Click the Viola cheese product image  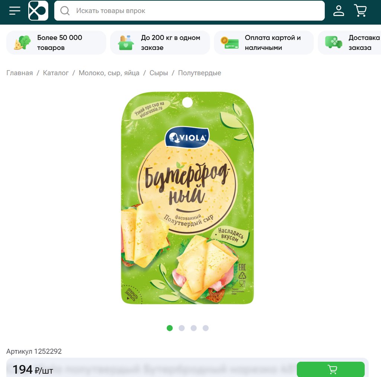click(x=188, y=198)
